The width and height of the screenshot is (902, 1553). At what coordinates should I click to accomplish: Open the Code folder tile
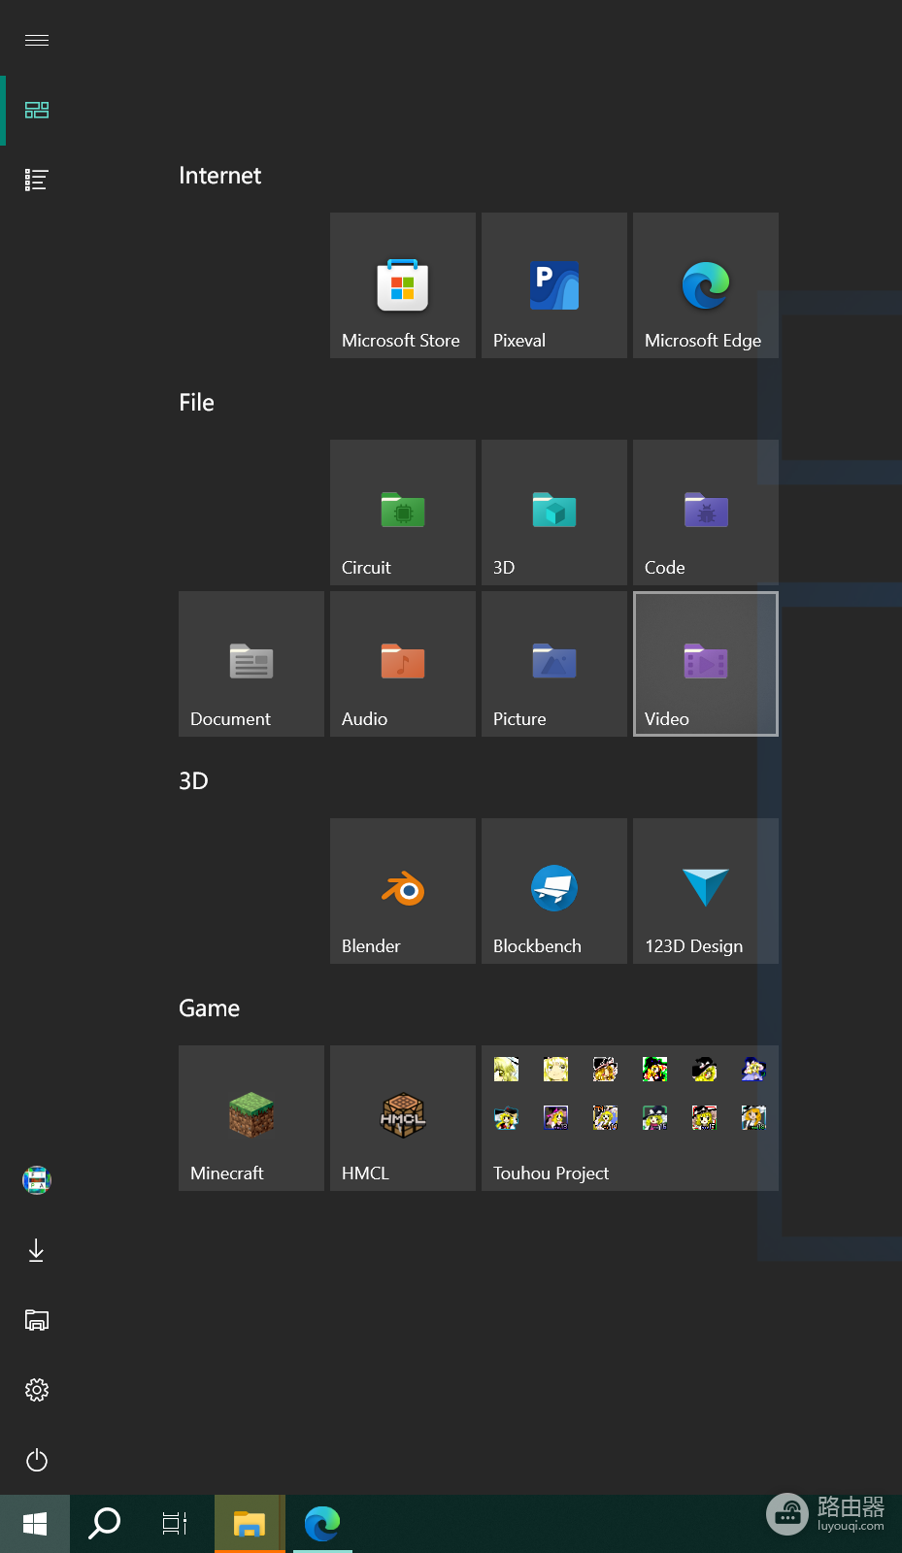tap(706, 512)
